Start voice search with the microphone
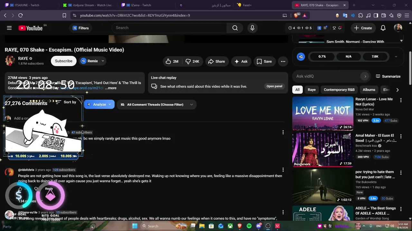412x231 pixels. [252, 28]
